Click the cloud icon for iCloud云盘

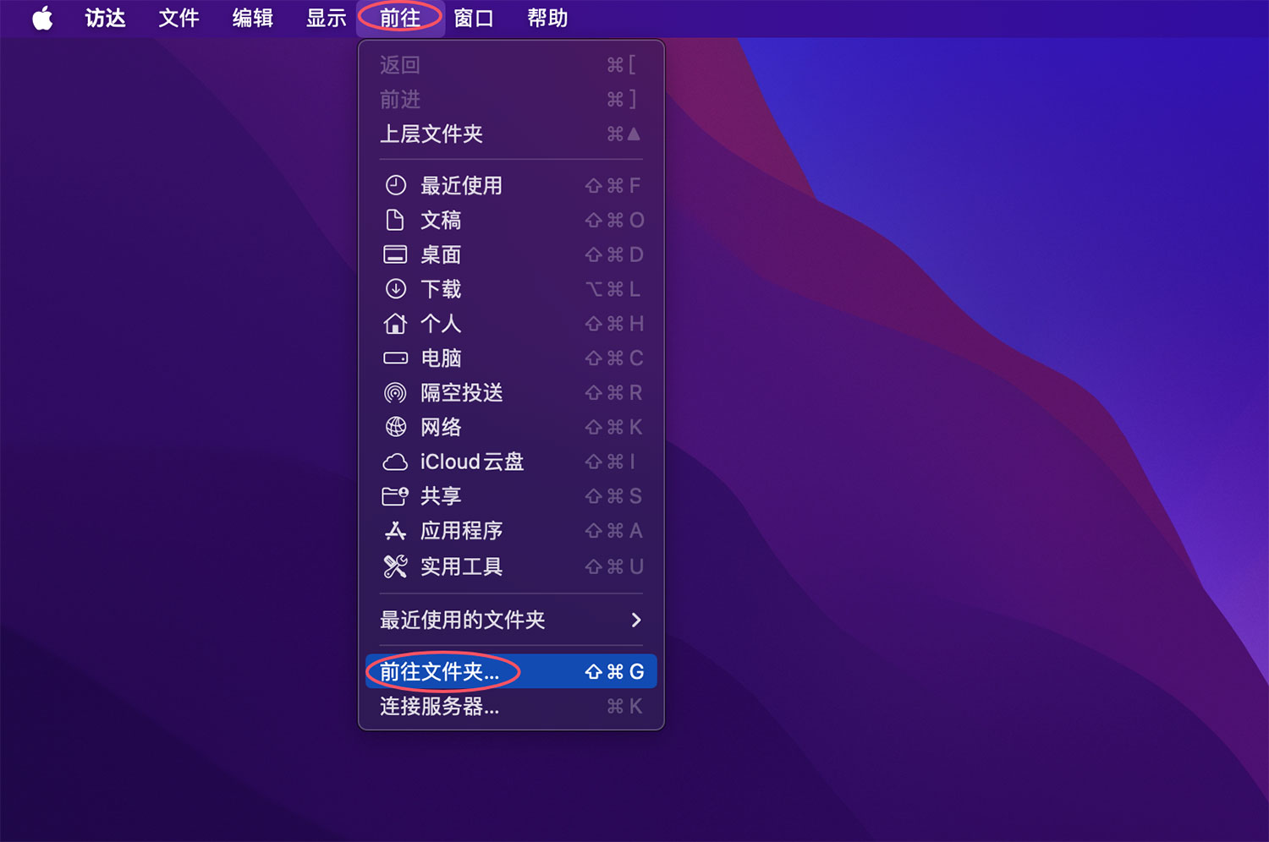[395, 462]
